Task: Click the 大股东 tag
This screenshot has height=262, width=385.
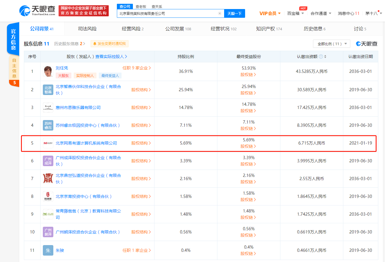Action: point(63,75)
